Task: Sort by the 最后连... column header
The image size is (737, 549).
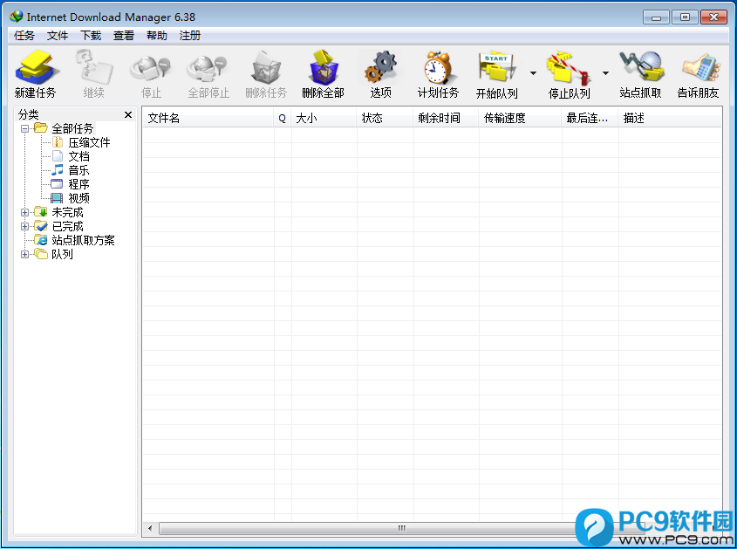Action: pyautogui.click(x=590, y=118)
